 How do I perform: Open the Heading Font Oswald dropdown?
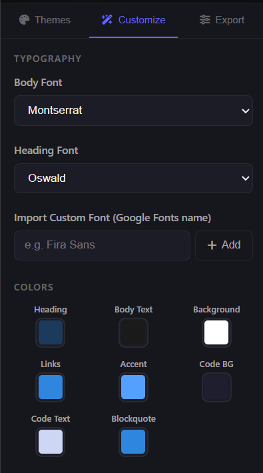click(133, 179)
